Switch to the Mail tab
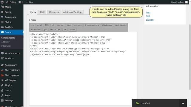The width and height of the screenshot is (191, 107). coord(42,12)
